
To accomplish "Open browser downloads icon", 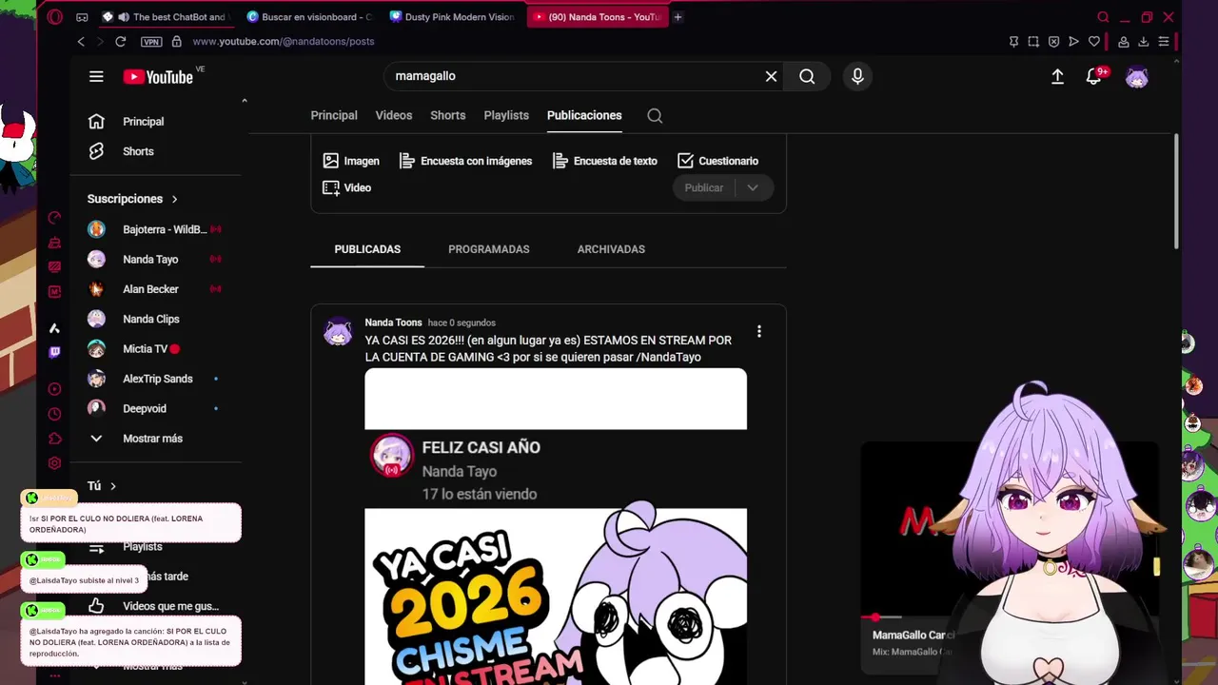I will [1144, 41].
